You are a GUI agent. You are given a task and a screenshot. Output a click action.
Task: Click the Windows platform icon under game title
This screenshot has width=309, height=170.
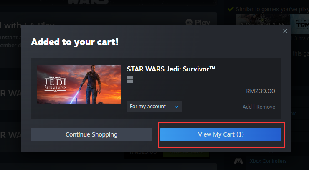pos(130,80)
